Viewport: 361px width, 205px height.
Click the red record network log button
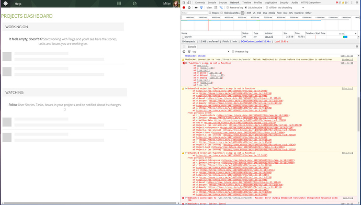click(184, 8)
